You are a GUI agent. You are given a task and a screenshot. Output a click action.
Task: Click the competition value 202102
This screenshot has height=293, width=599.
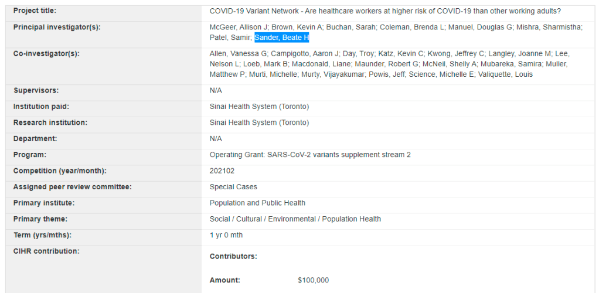(221, 171)
